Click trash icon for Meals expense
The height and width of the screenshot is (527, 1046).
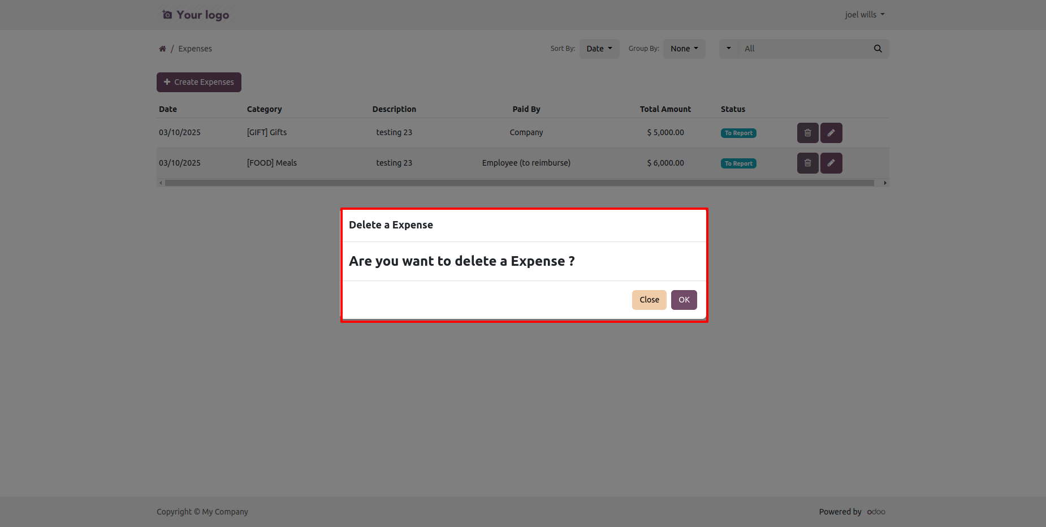[807, 163]
